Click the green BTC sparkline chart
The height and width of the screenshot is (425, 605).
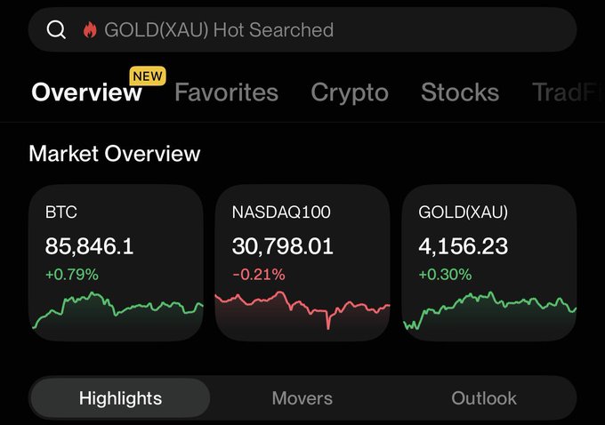click(117, 310)
